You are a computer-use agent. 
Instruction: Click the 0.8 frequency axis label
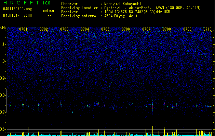click(x=3, y=95)
